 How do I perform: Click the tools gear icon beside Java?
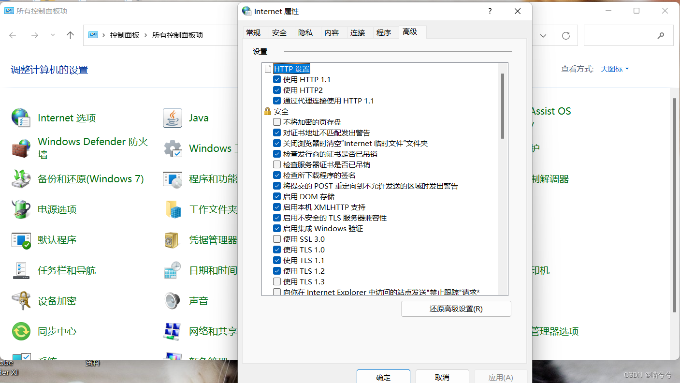[173, 148]
